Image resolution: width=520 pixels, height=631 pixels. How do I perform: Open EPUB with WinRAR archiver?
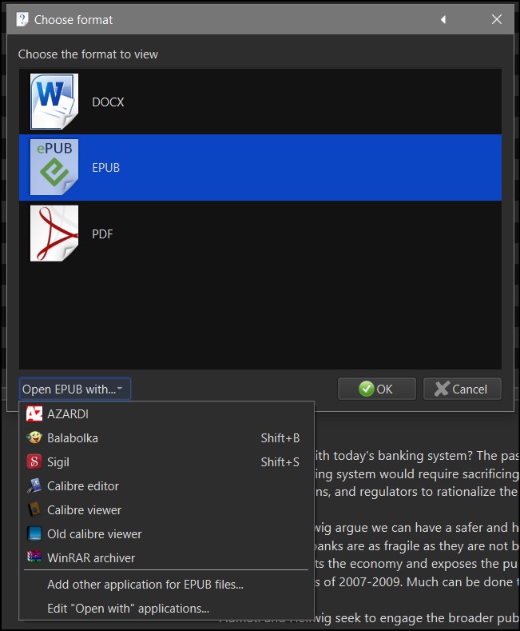166,557
